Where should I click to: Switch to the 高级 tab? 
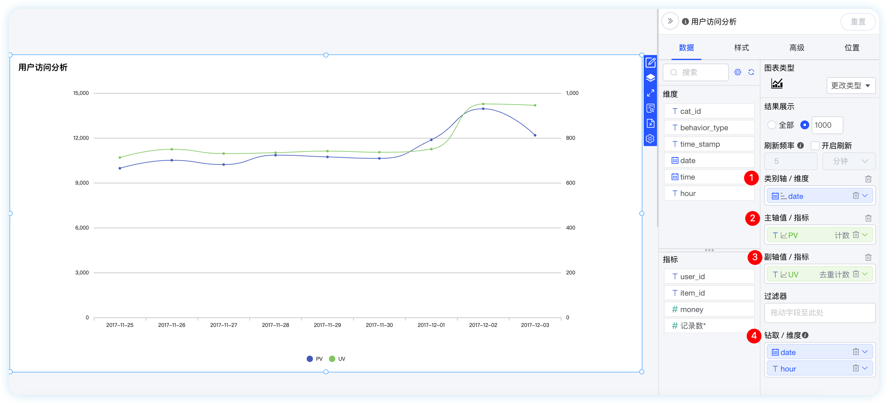click(796, 47)
